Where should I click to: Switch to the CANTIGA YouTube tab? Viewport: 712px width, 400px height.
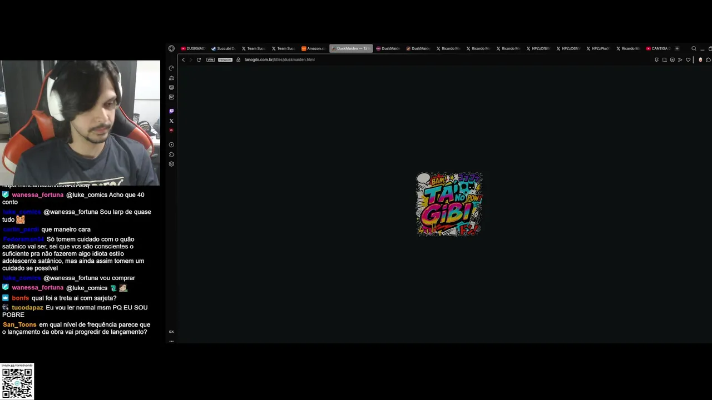click(659, 48)
